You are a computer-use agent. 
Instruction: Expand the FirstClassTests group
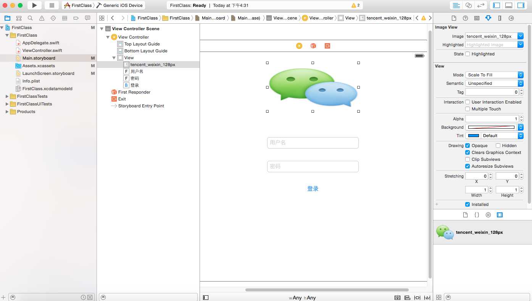click(7, 96)
